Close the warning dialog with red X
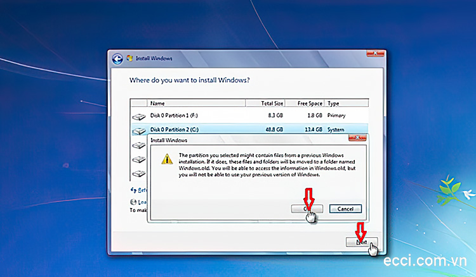The image size is (476, 277). (x=357, y=138)
